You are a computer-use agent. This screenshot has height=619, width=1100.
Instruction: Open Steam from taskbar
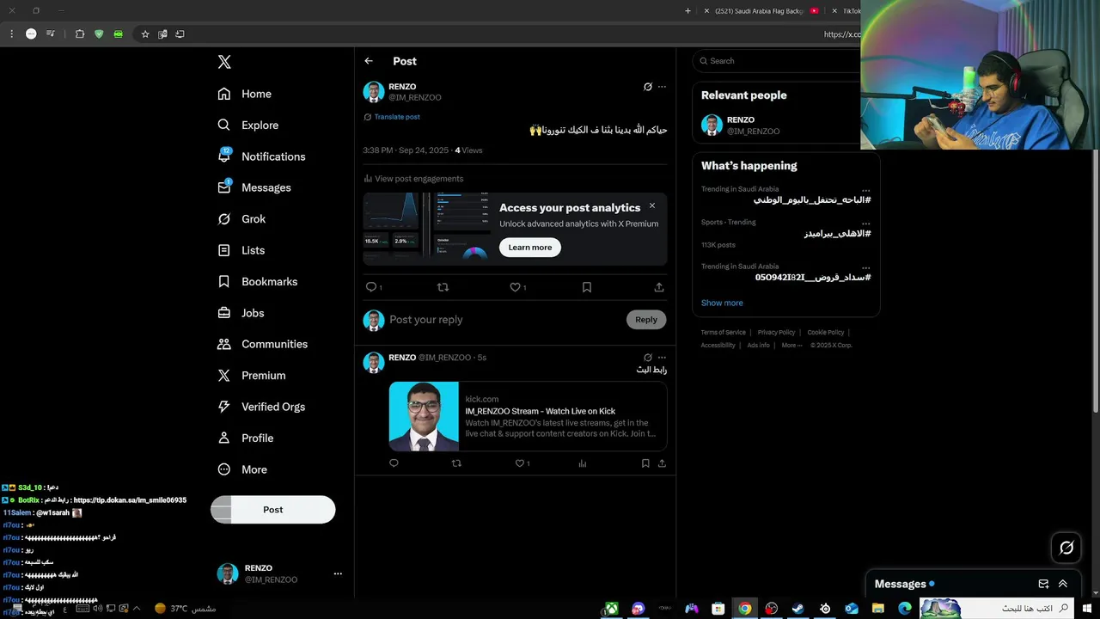pos(798,609)
